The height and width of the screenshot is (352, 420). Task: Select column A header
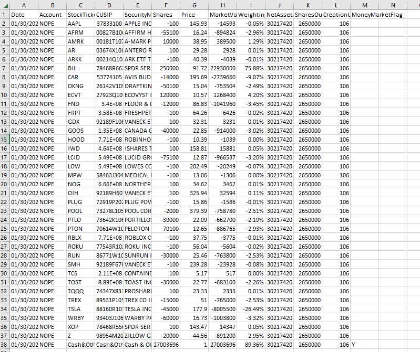tap(24, 5)
